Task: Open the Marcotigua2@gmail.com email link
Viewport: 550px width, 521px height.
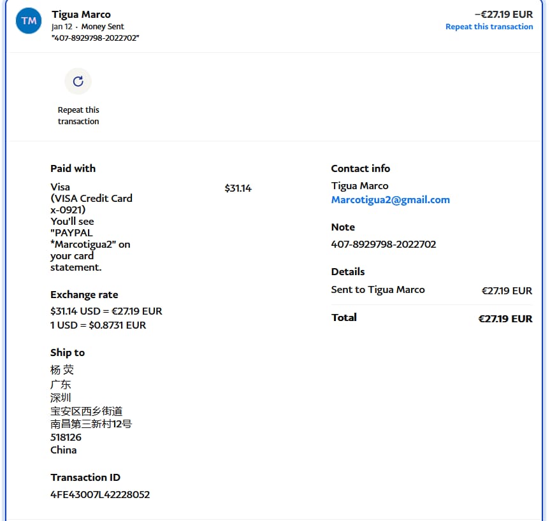Action: click(390, 200)
